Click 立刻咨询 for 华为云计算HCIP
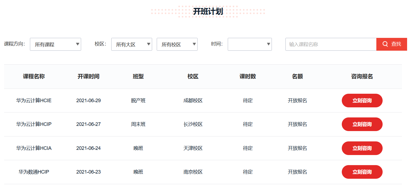 click(362, 124)
